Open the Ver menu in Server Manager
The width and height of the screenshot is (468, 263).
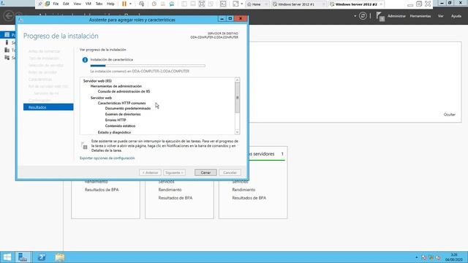(440, 16)
